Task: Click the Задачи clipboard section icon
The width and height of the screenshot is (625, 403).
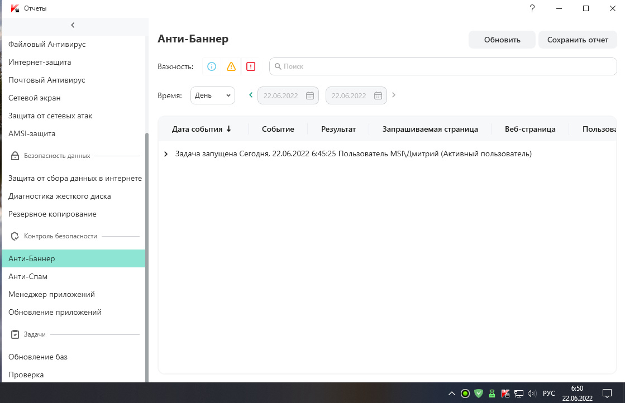Action: pyautogui.click(x=15, y=334)
